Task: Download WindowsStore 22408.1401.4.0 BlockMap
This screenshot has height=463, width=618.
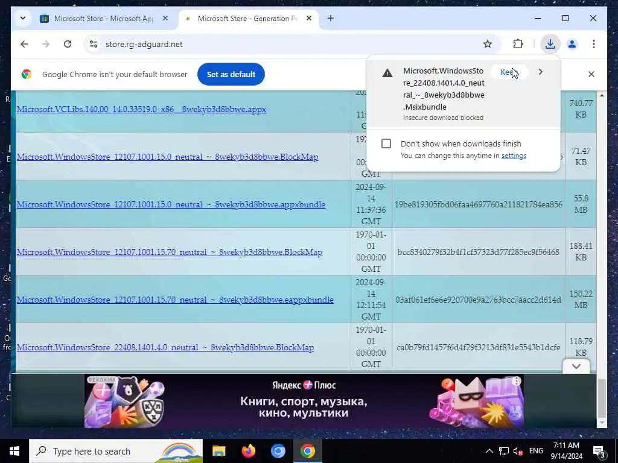Action: (x=165, y=347)
